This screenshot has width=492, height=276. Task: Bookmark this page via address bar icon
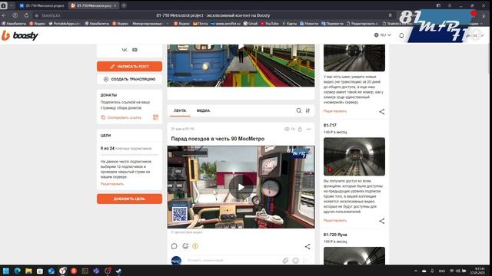click(390, 15)
